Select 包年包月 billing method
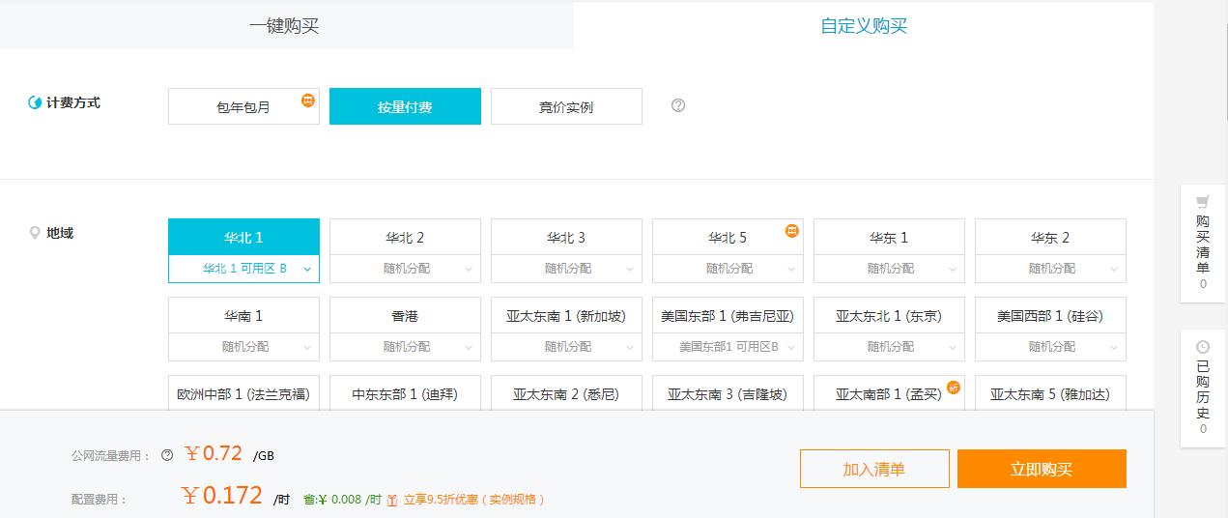 (x=243, y=107)
